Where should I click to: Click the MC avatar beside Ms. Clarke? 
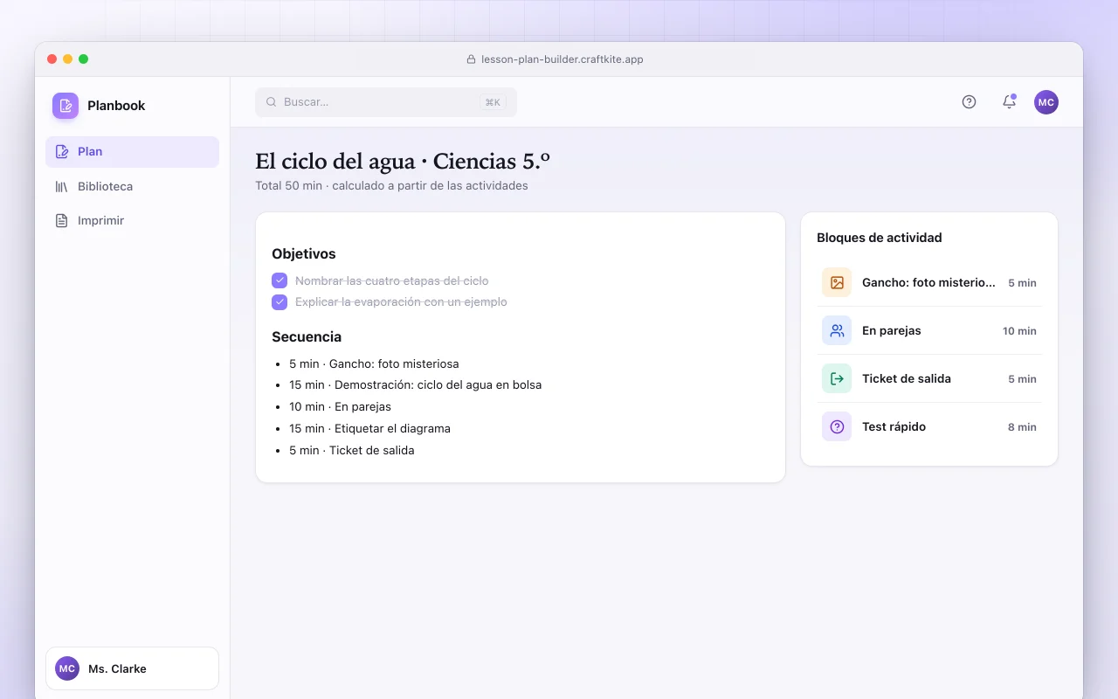tap(67, 668)
